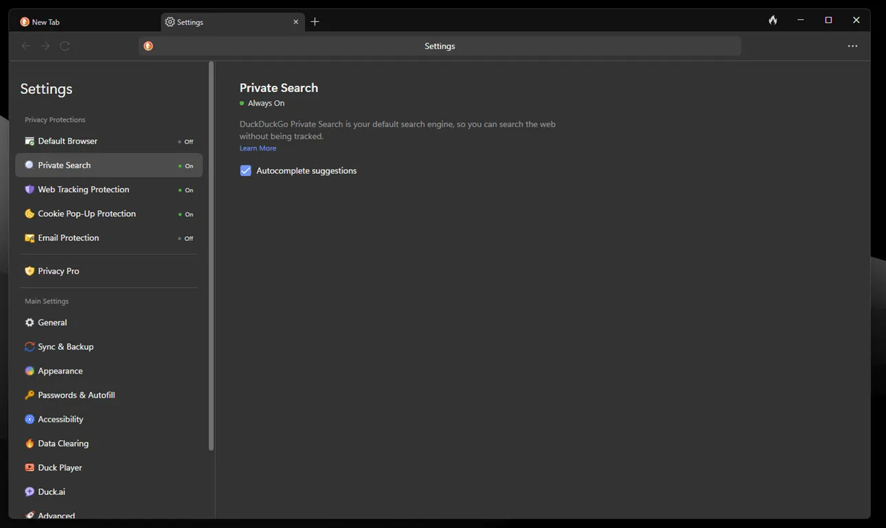
Task: Reload the current page
Action: point(65,46)
